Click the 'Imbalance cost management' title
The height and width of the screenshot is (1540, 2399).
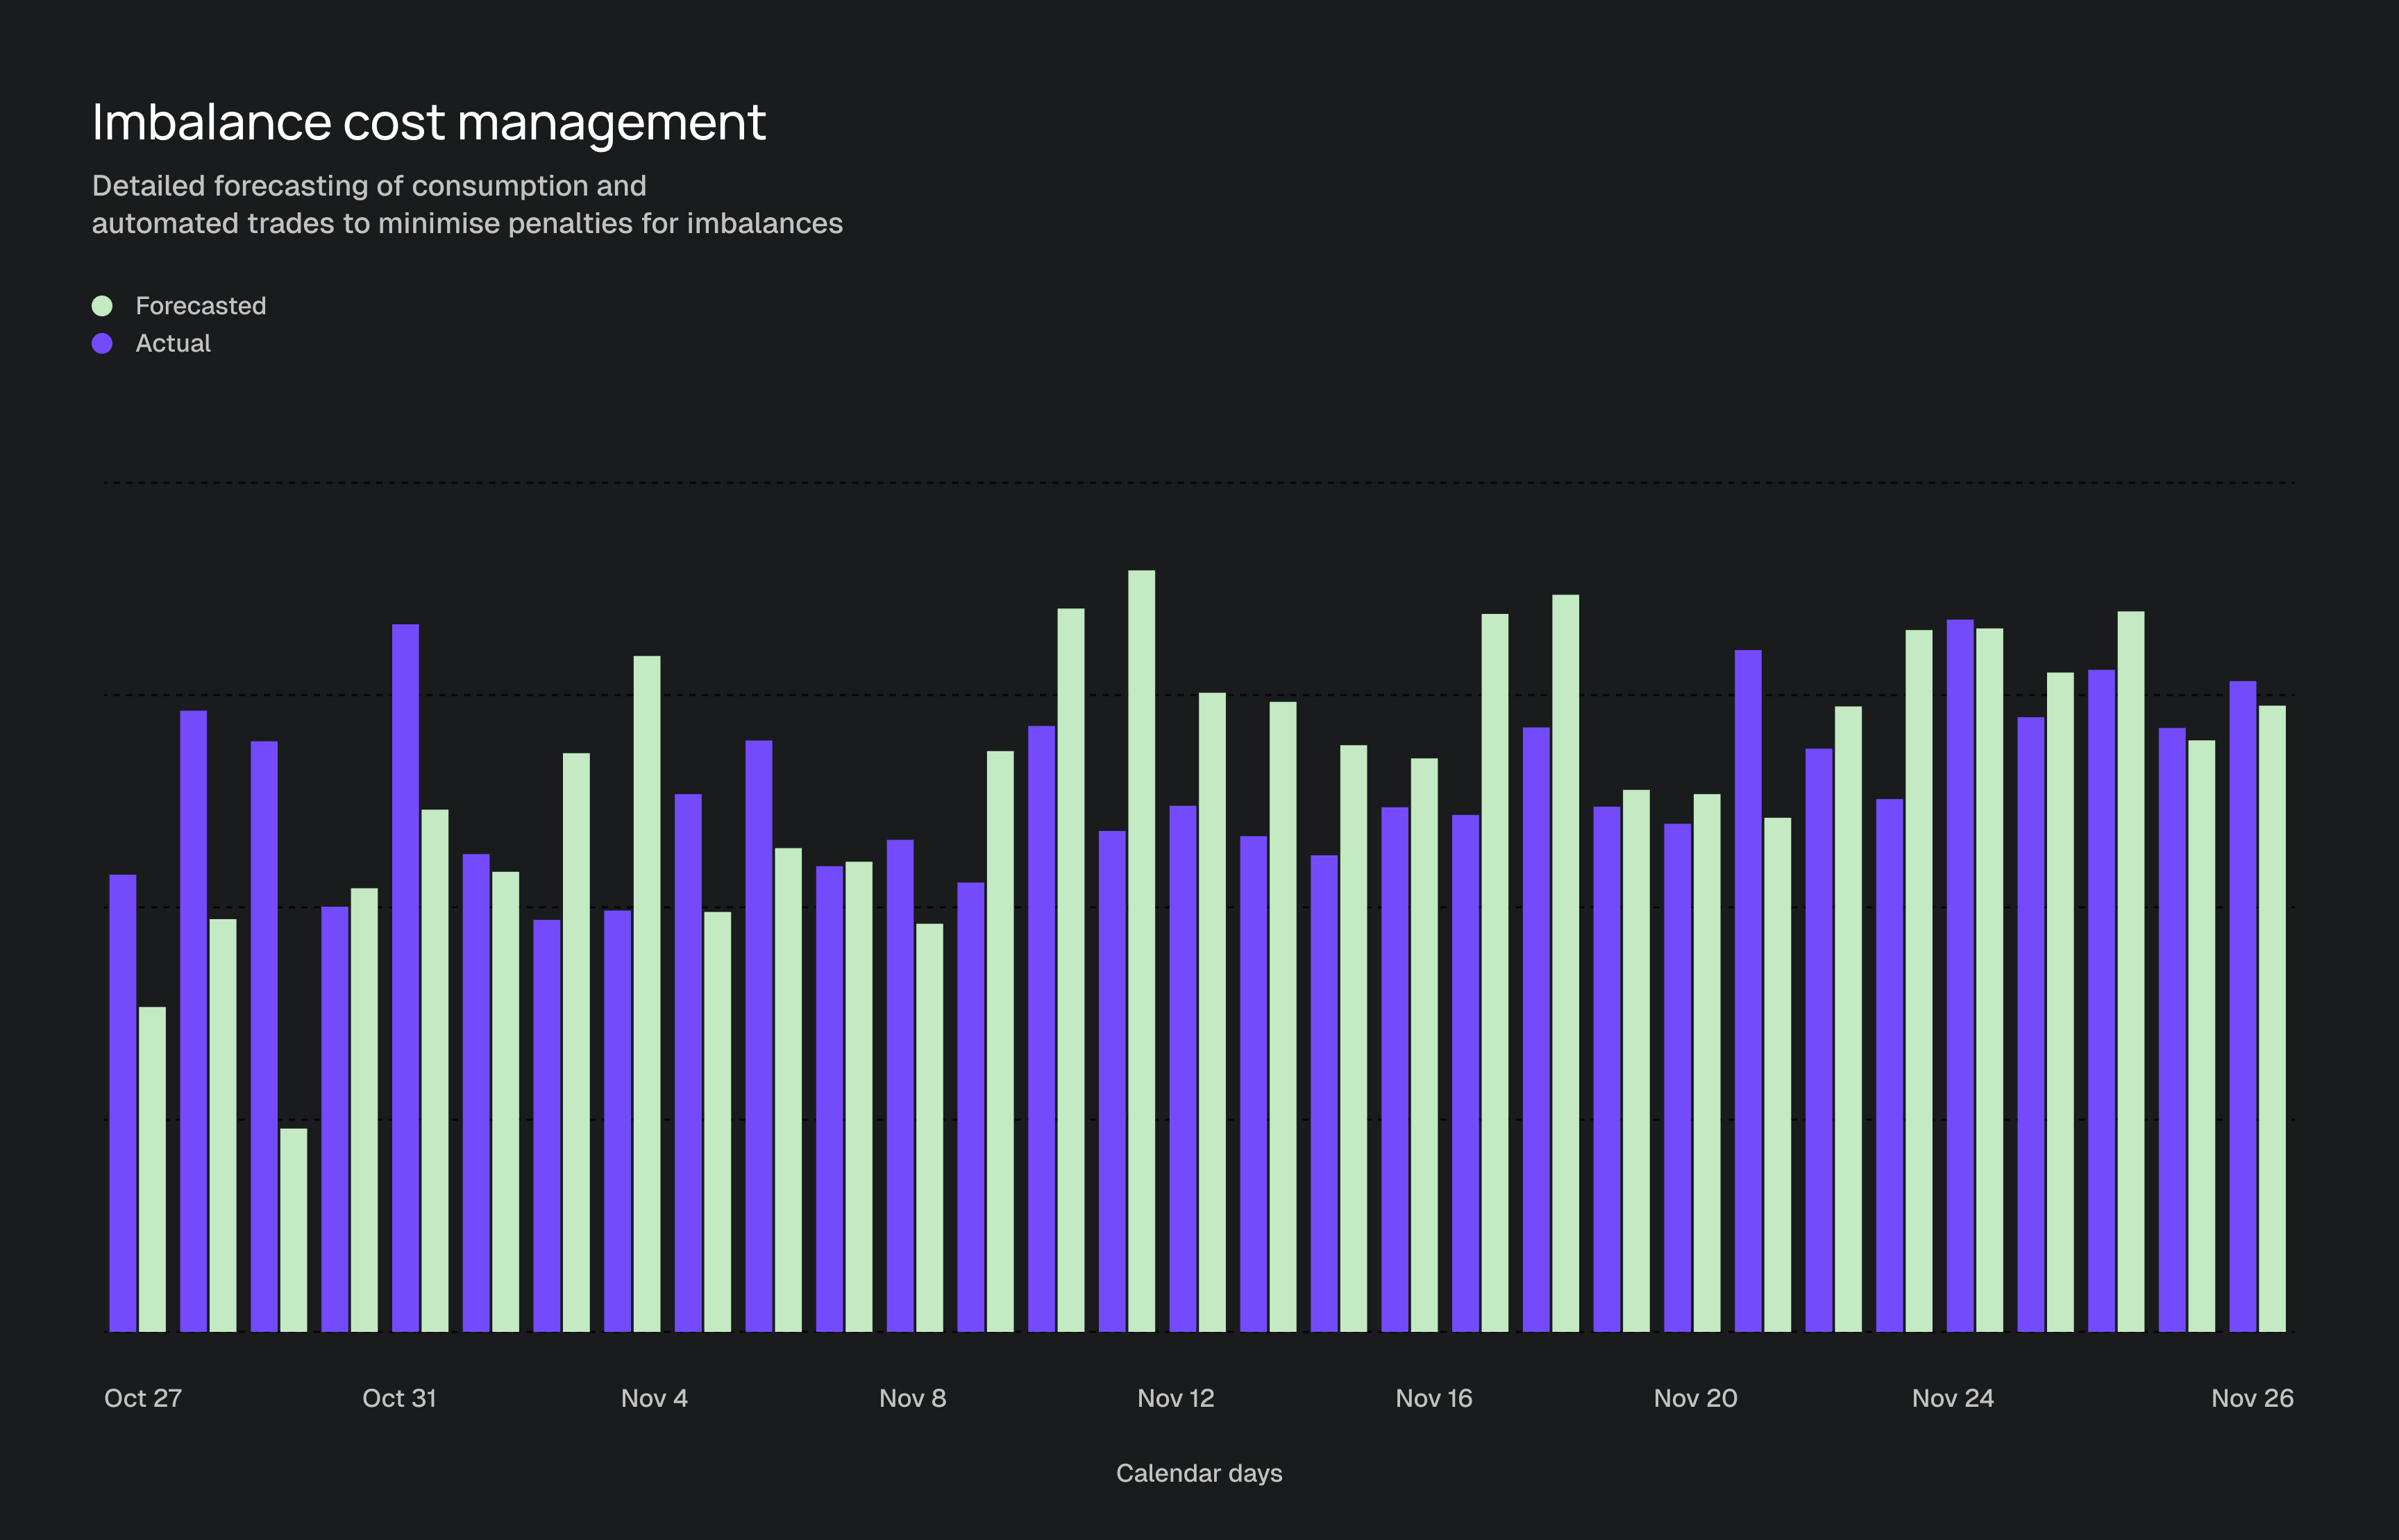(428, 122)
